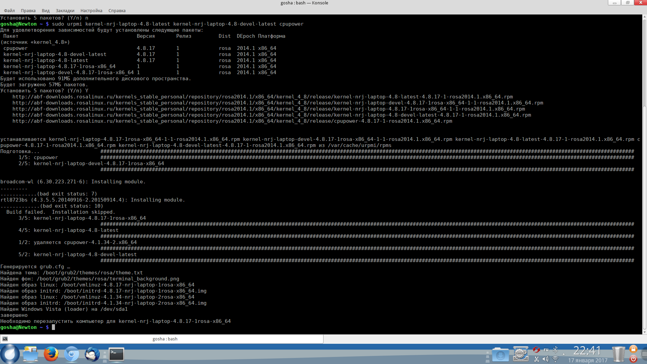This screenshot has height=364, width=647.
Task: Open Wi-Fi network tray icon
Action: pyautogui.click(x=555, y=359)
